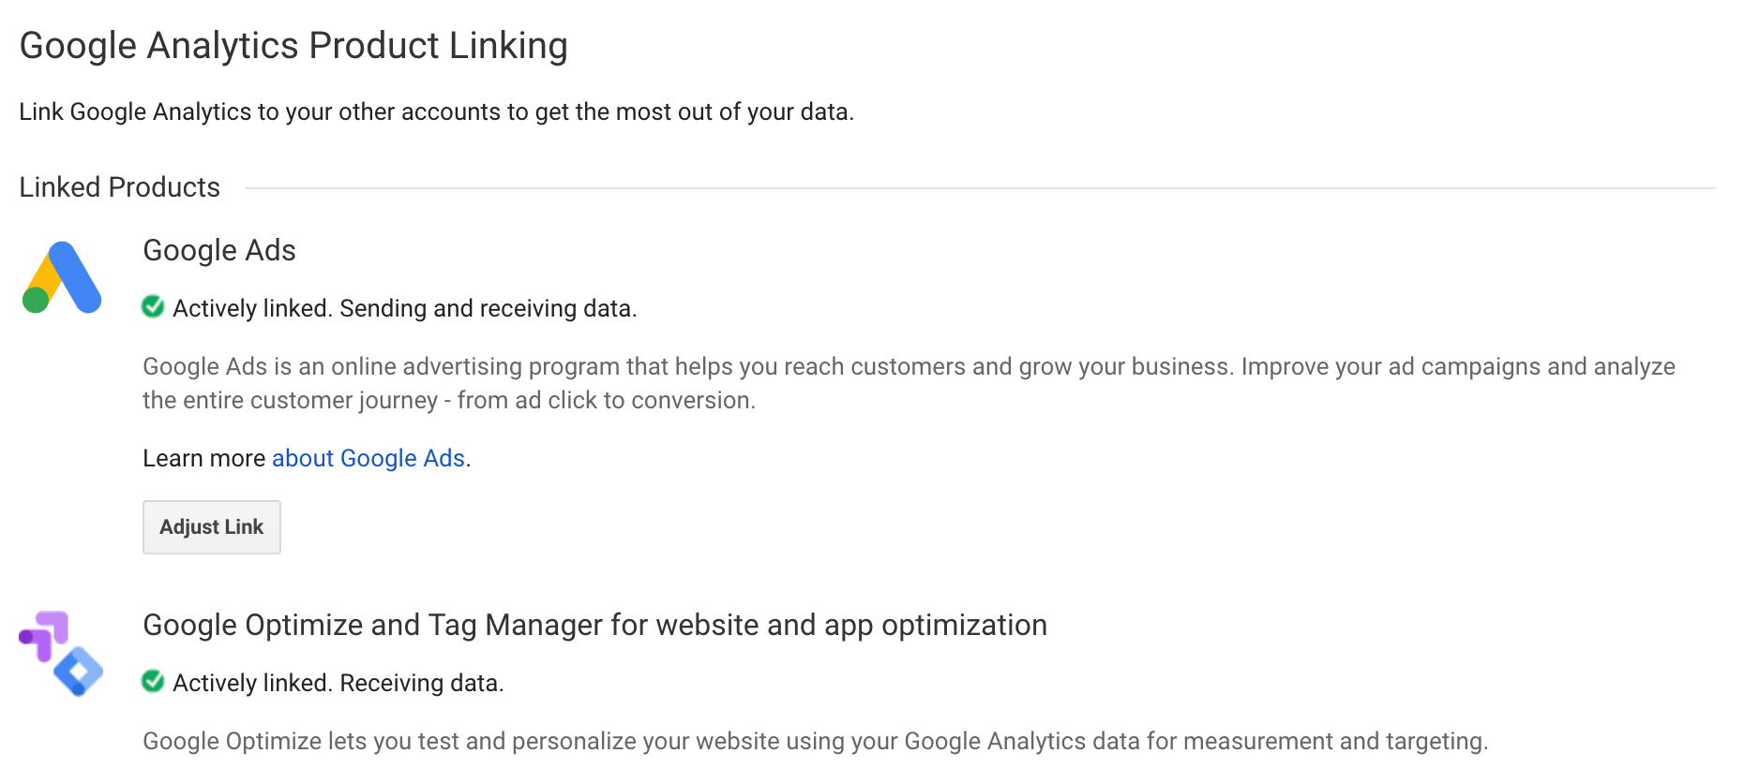Click the green dot of Google Ads logo
The width and height of the screenshot is (1744, 768).
click(36, 300)
